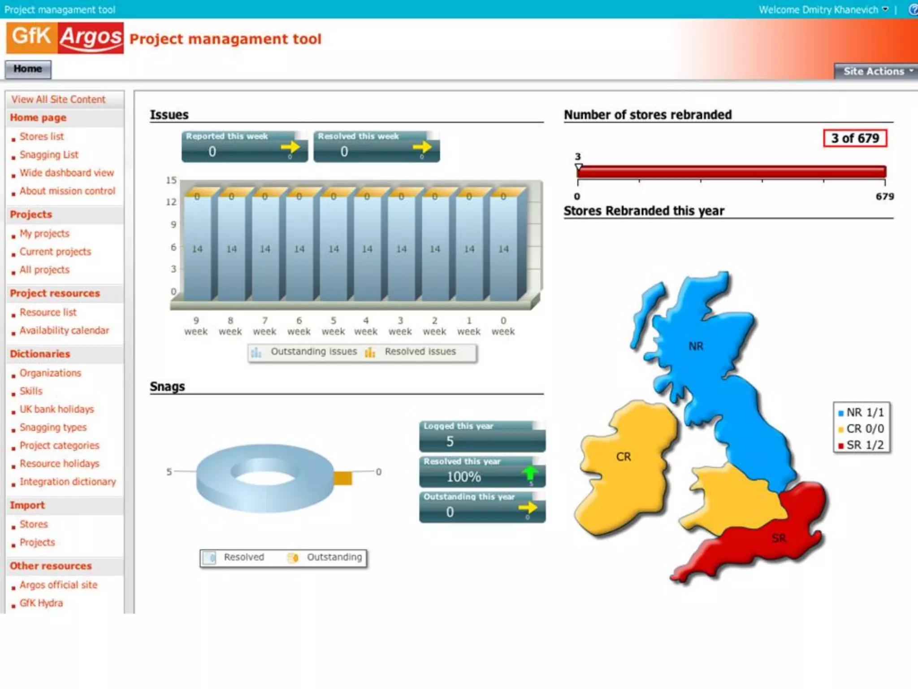
Task: Click the yellow arrow in Resolved this week
Action: click(x=422, y=147)
